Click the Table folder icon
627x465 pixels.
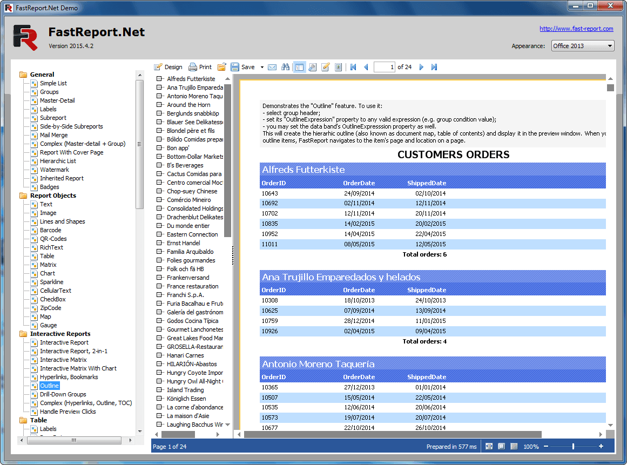[23, 420]
